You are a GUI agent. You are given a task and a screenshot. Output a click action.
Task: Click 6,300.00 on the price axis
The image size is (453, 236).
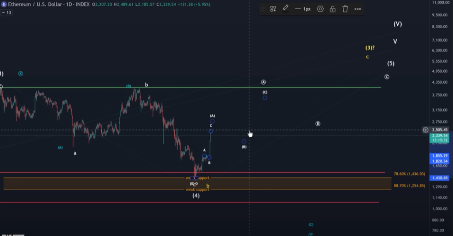(440, 50)
